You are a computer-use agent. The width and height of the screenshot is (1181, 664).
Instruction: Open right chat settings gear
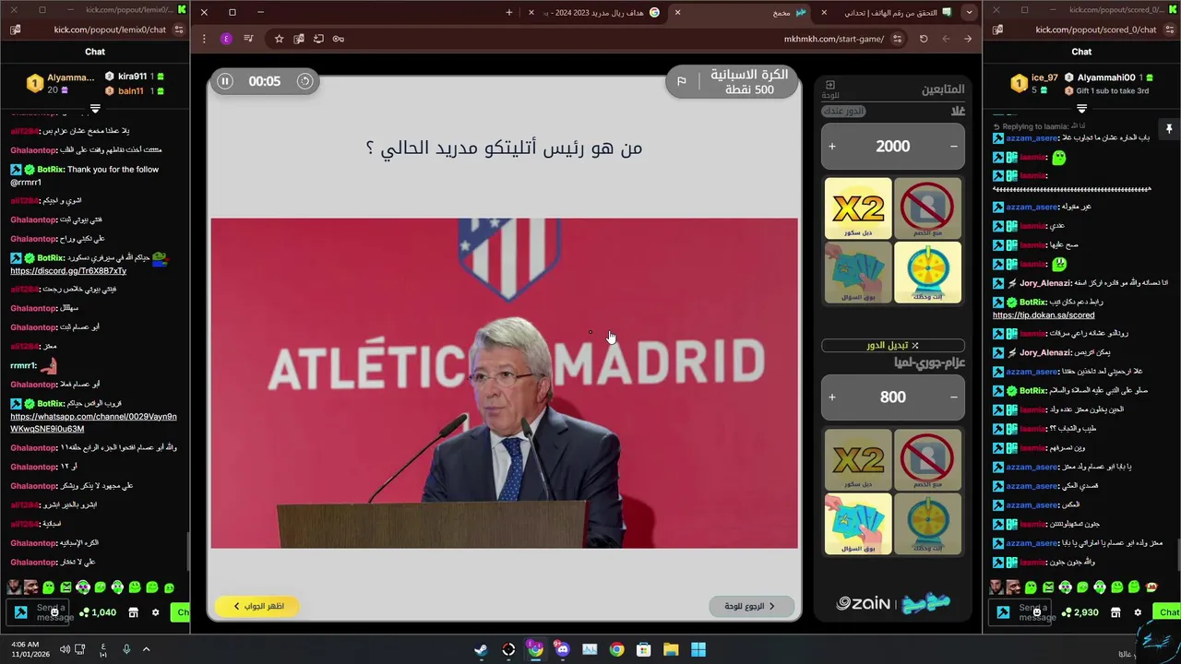pyautogui.click(x=1138, y=612)
